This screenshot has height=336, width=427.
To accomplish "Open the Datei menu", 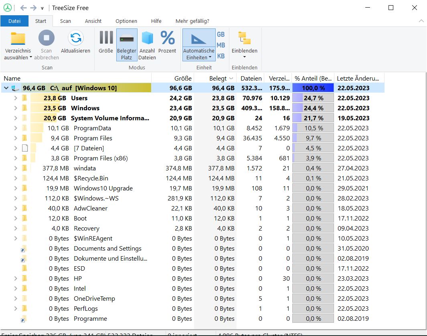I will [x=14, y=21].
